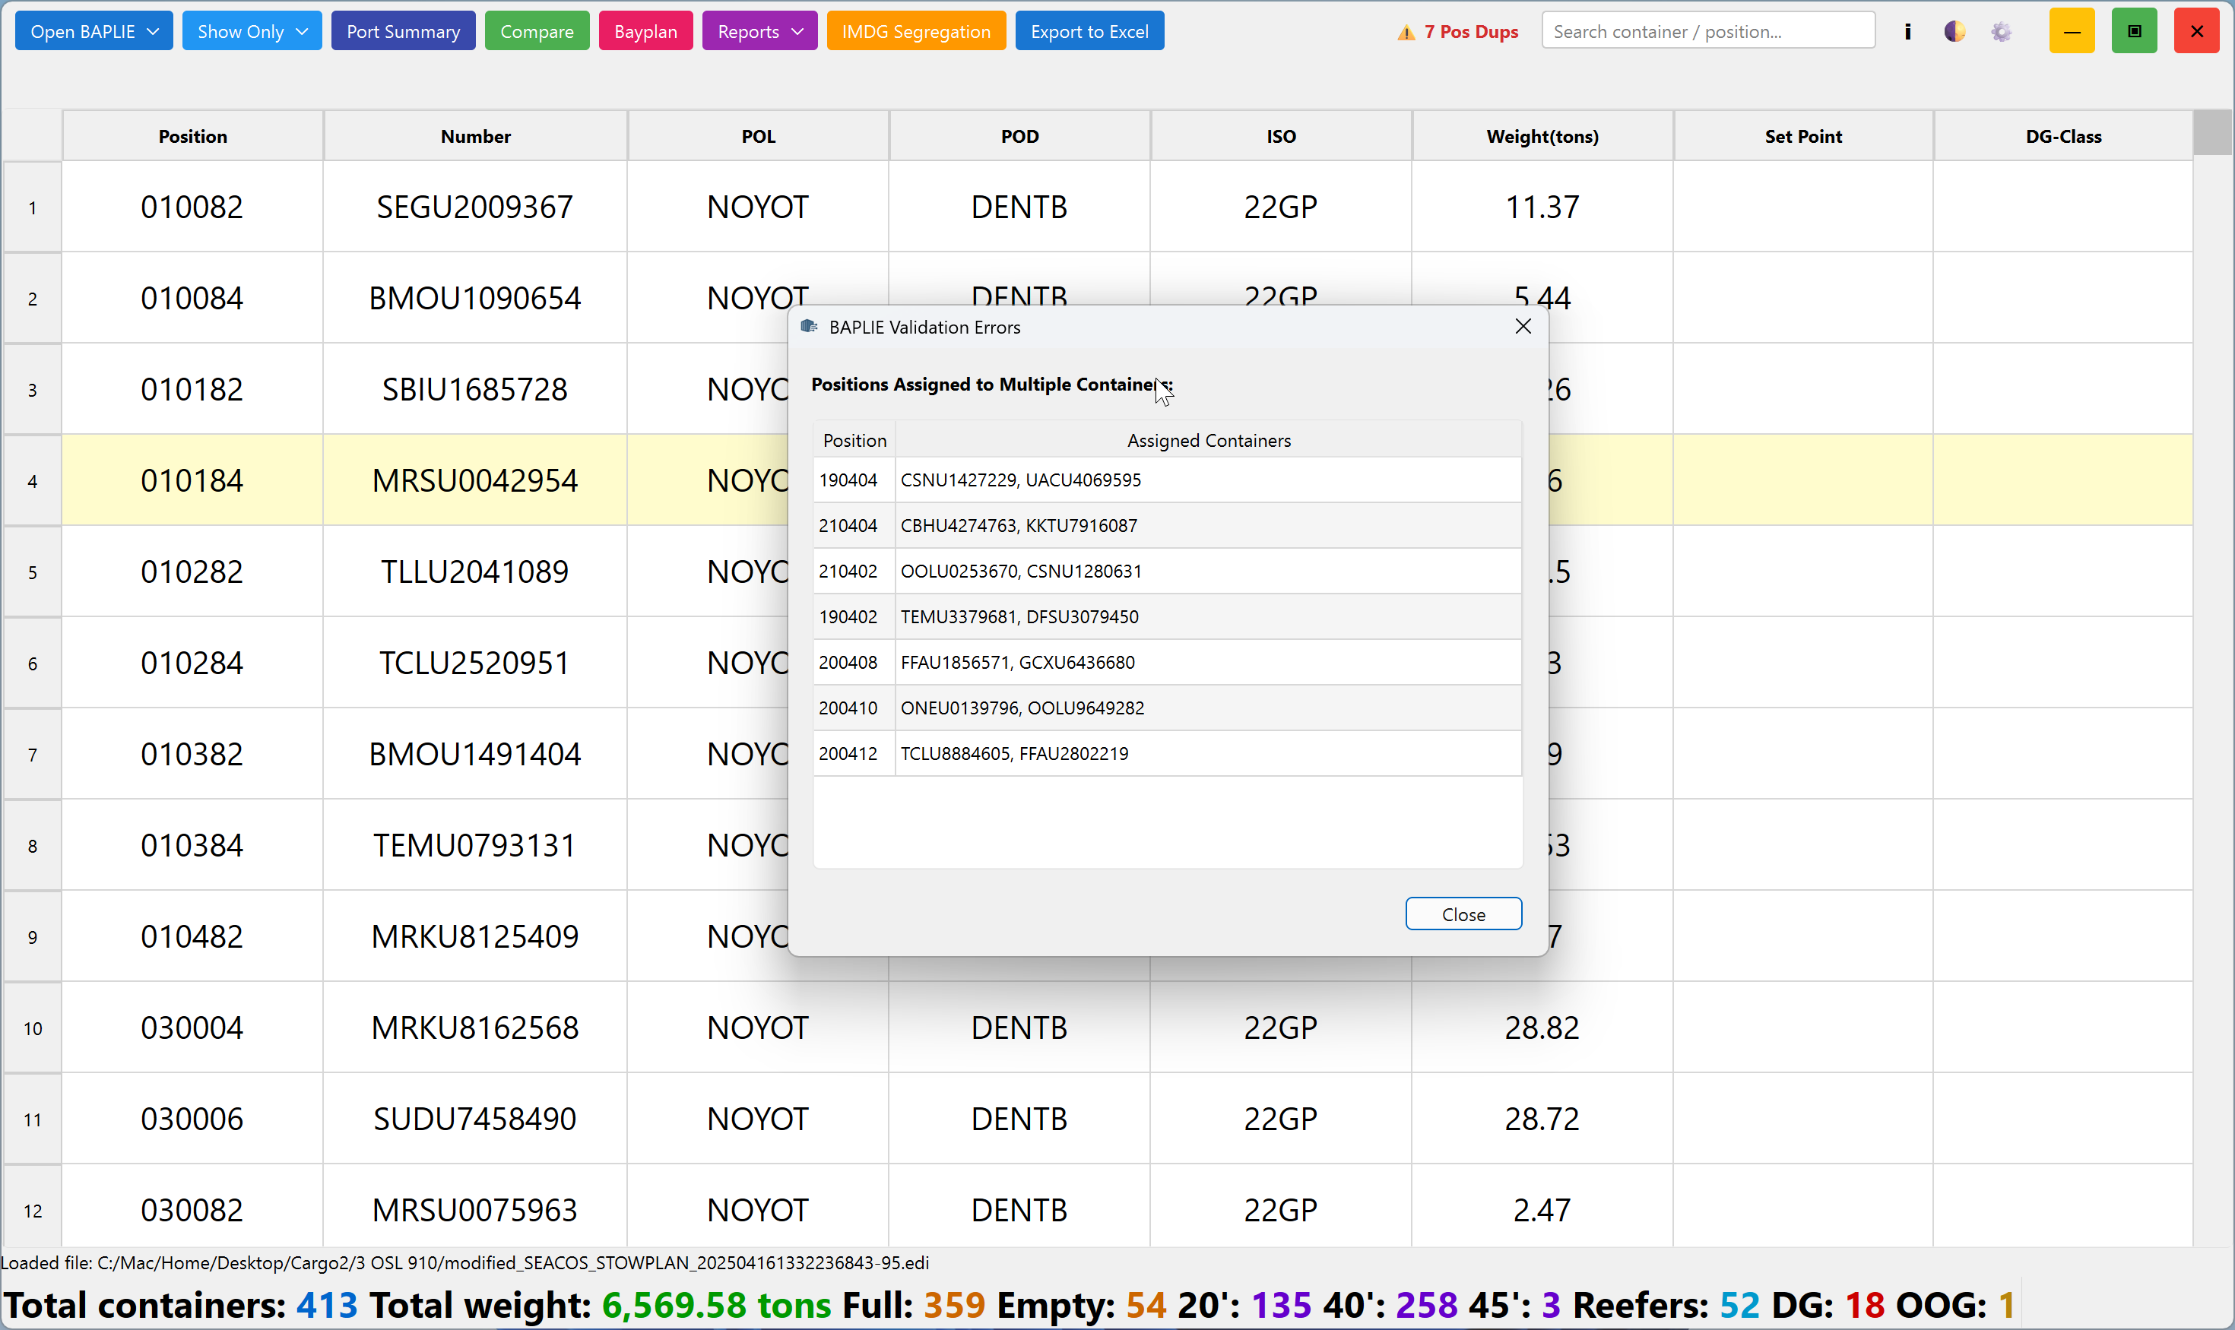Click the warning triangle next to Pos Dups
Screen dimensions: 2235x1330
coord(1406,32)
